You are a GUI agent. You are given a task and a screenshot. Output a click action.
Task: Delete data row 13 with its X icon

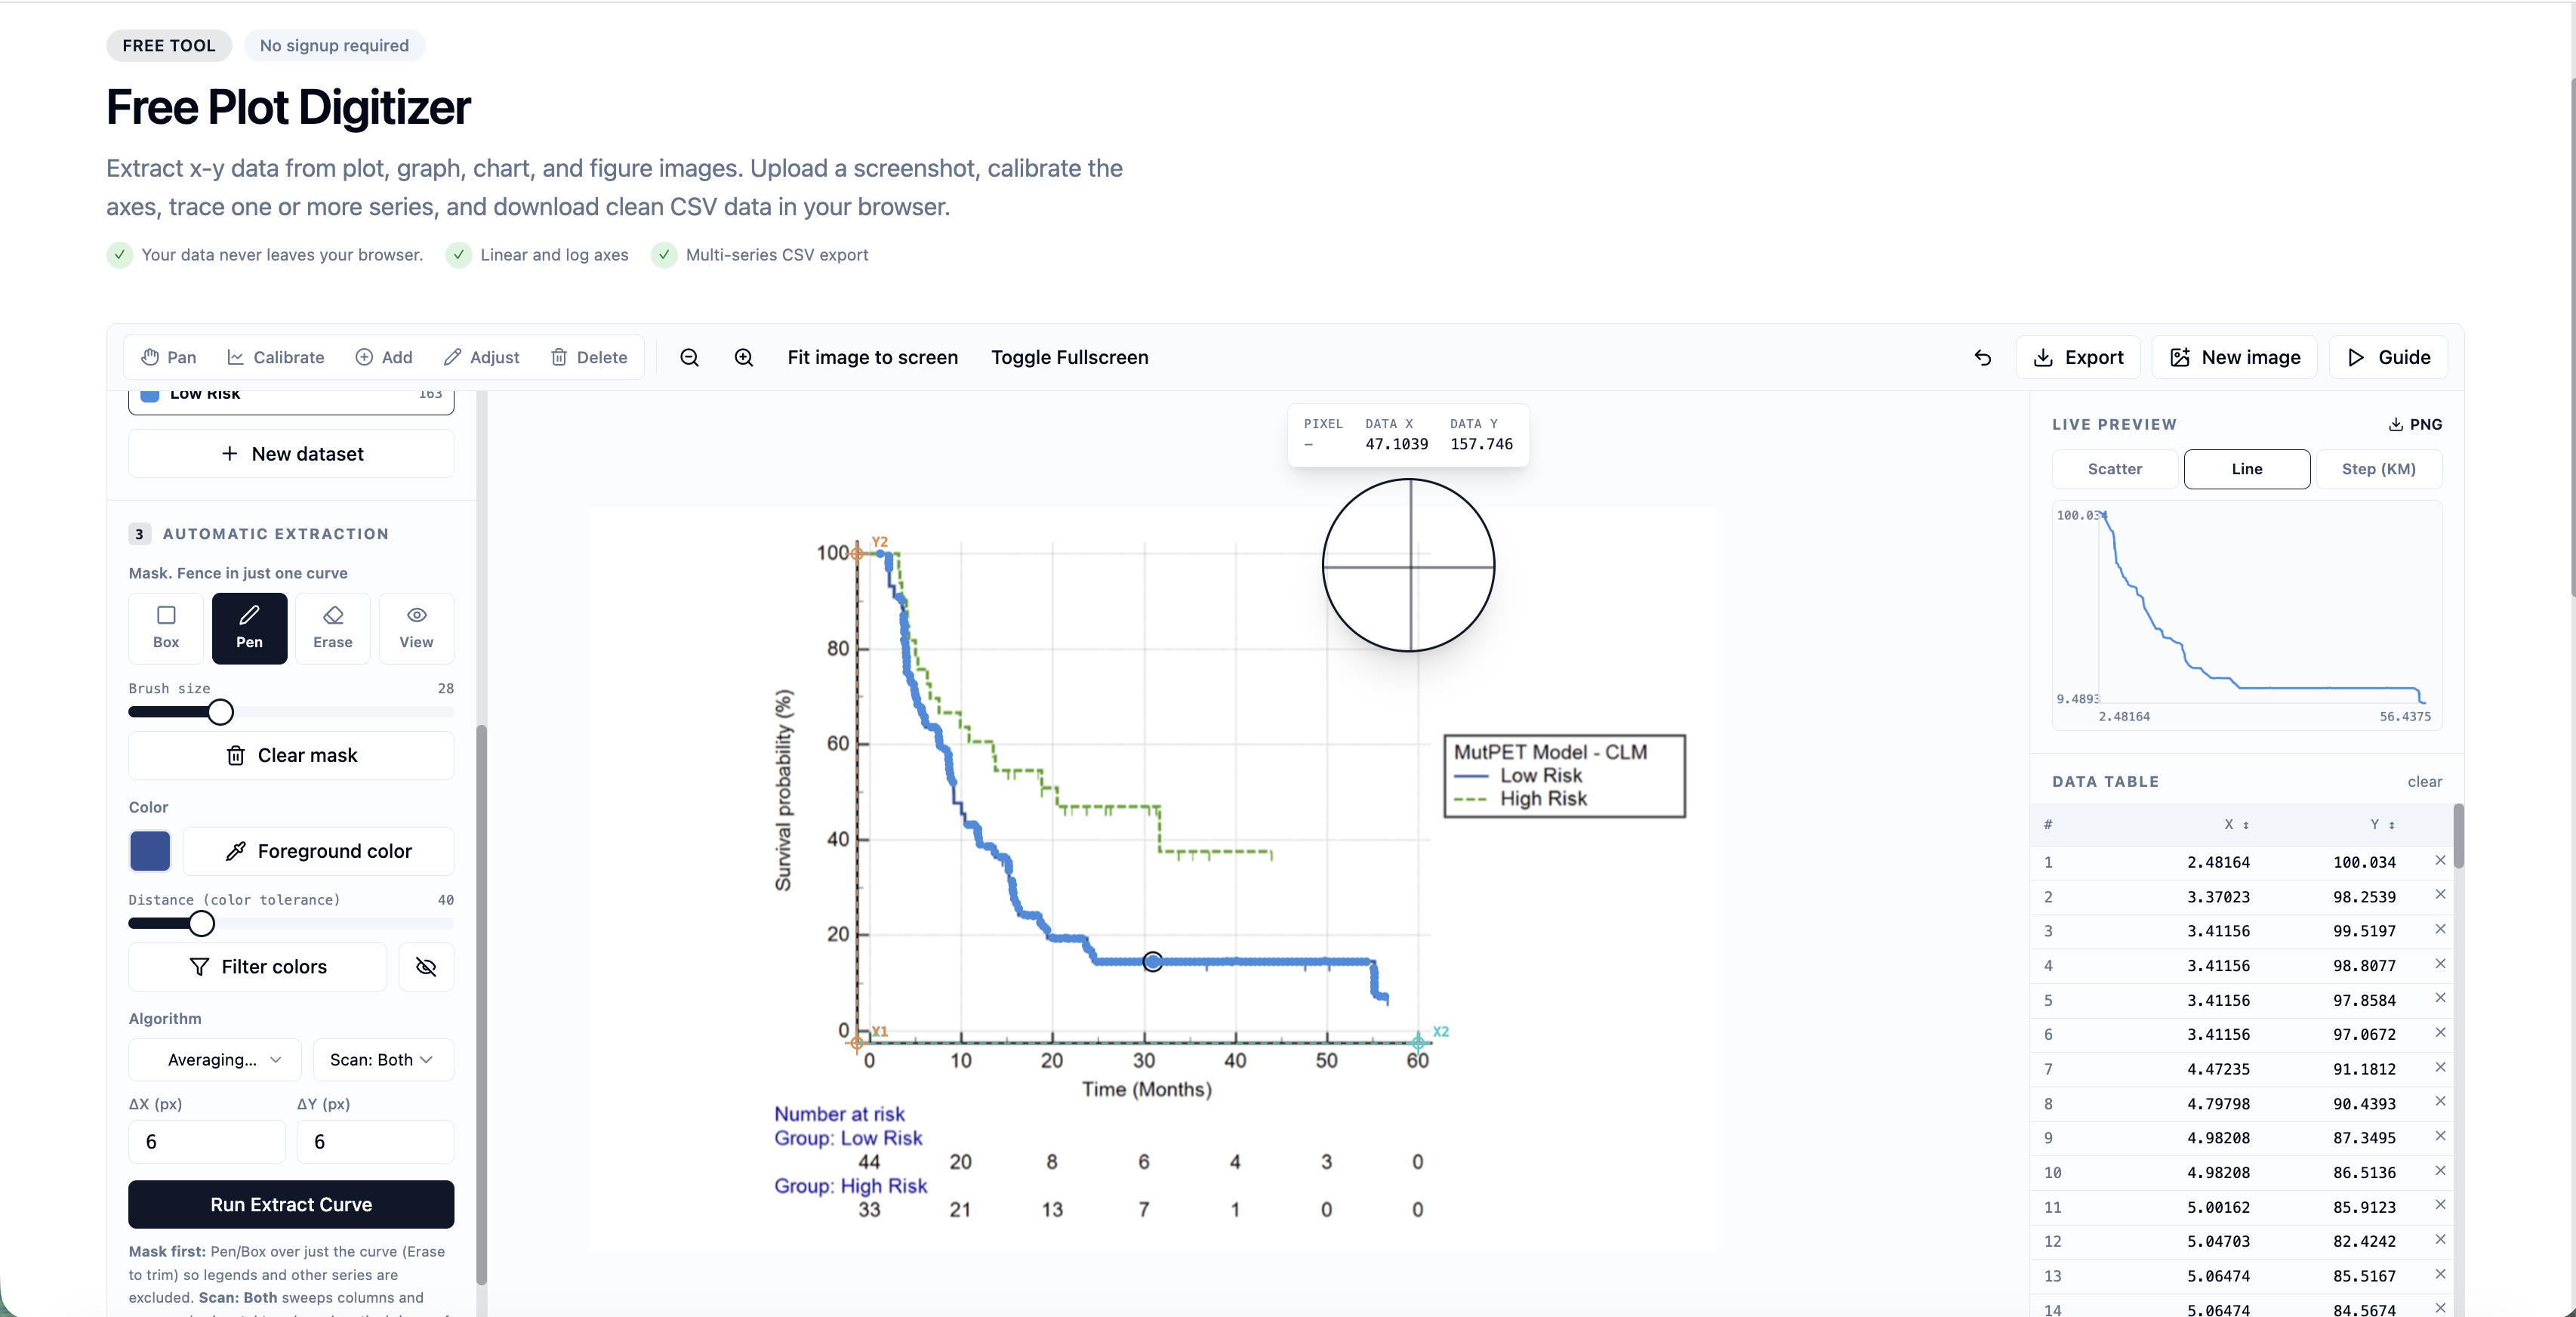[2440, 1274]
